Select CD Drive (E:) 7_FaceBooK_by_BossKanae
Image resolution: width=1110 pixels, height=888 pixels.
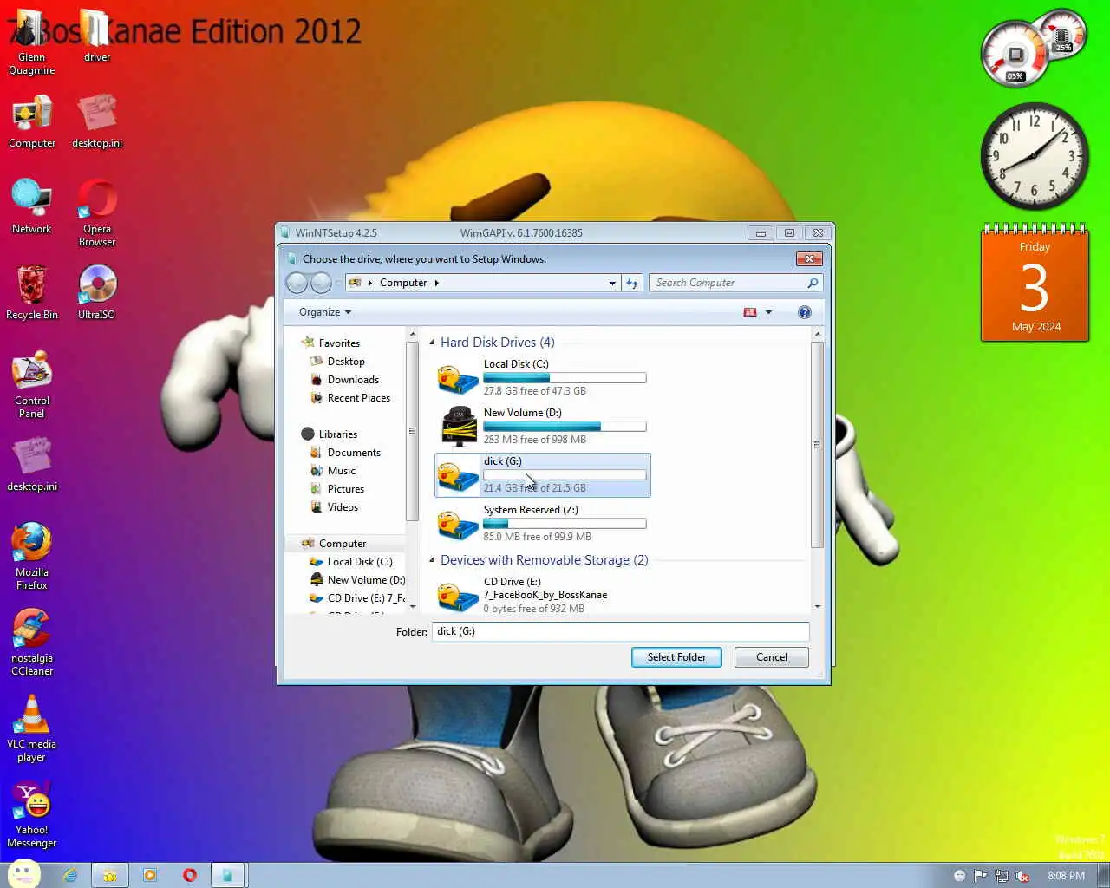tap(542, 595)
